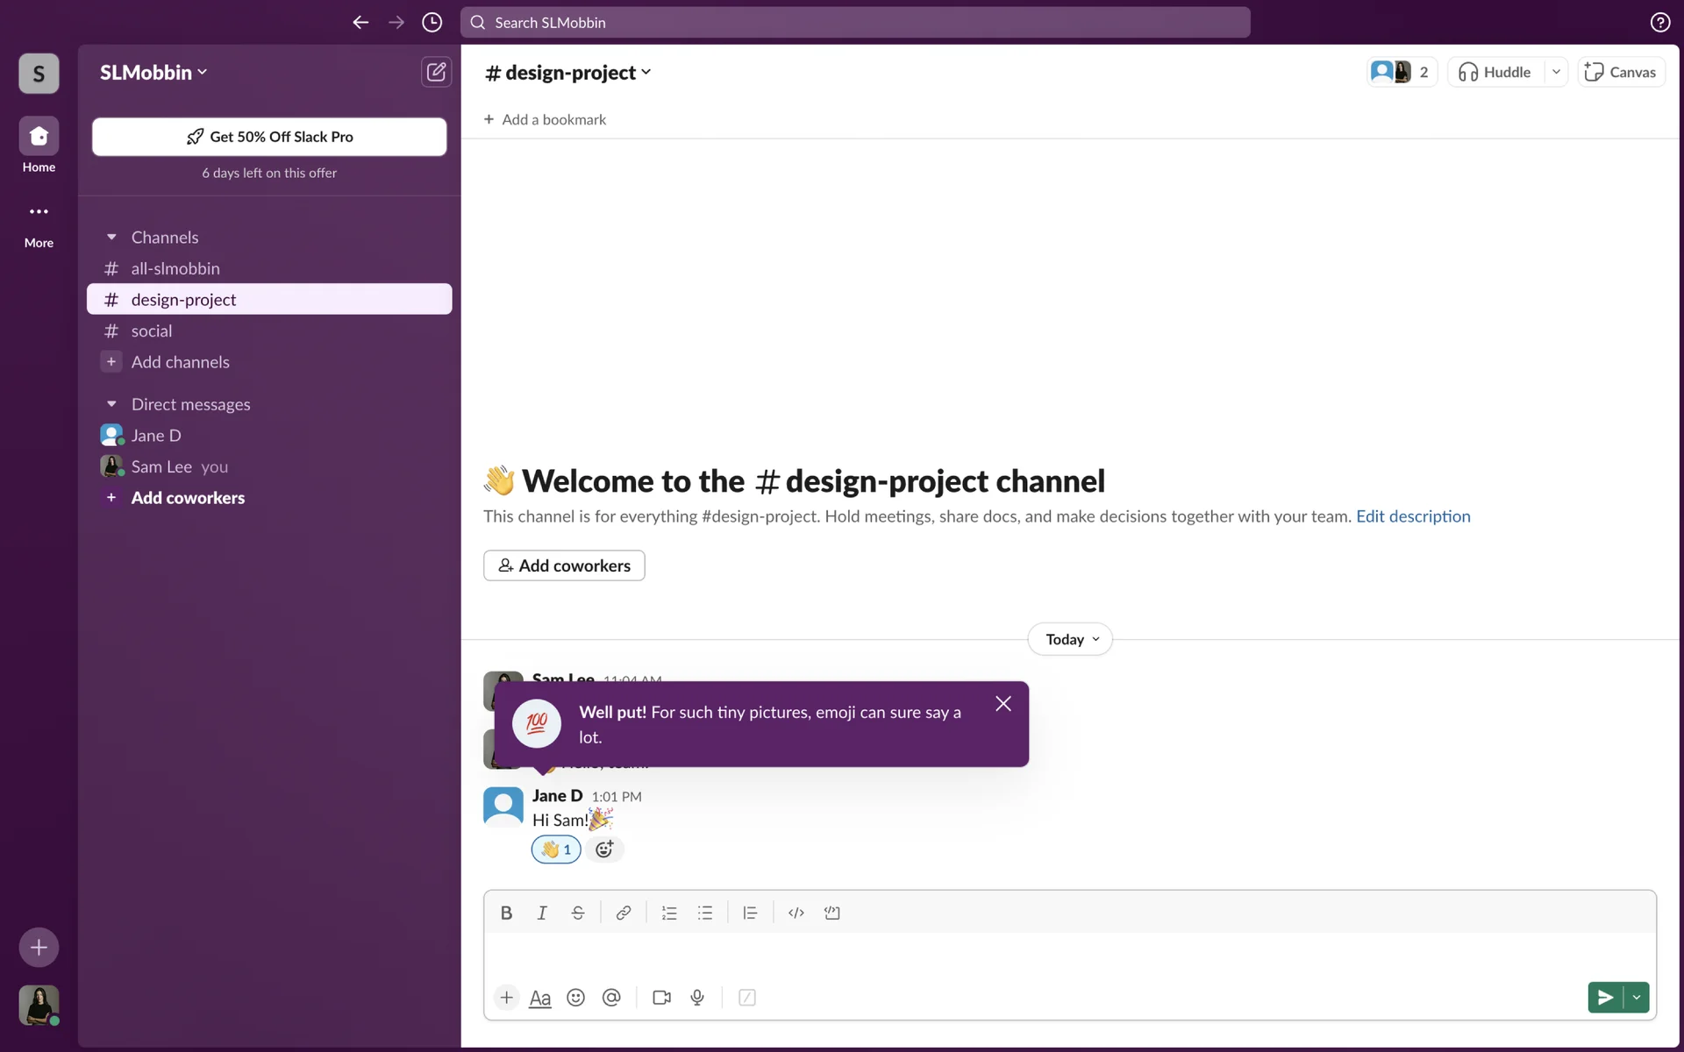Toggle the Aa formatting toolbar visibility
This screenshot has width=1684, height=1052.
click(540, 998)
